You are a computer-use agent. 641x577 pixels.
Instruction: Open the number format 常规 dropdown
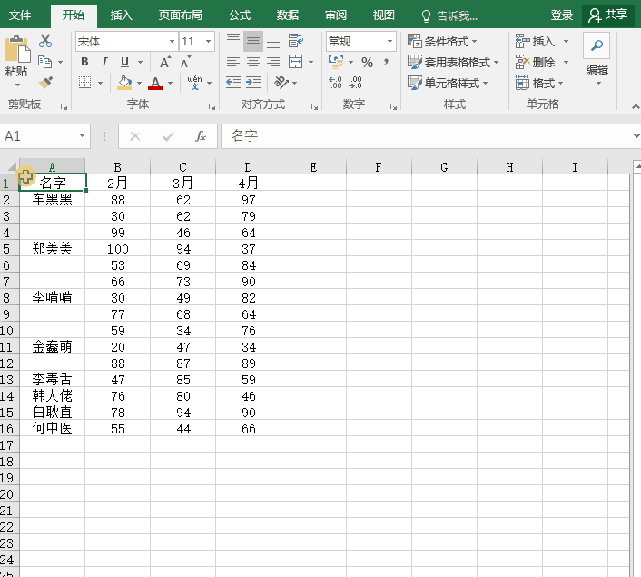(x=390, y=41)
